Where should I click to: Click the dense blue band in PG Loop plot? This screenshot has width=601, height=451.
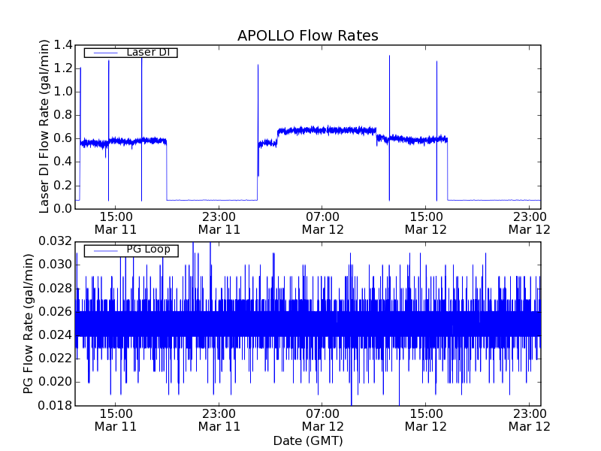coord(308,323)
